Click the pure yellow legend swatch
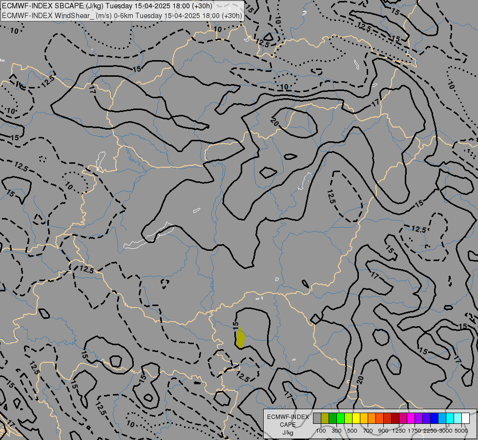This screenshot has width=478, height=440. pos(356,418)
